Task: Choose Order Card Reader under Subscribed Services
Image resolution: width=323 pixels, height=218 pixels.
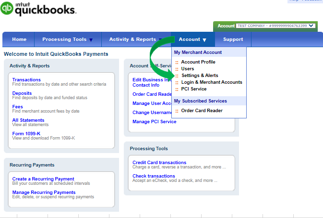Action: click(202, 111)
